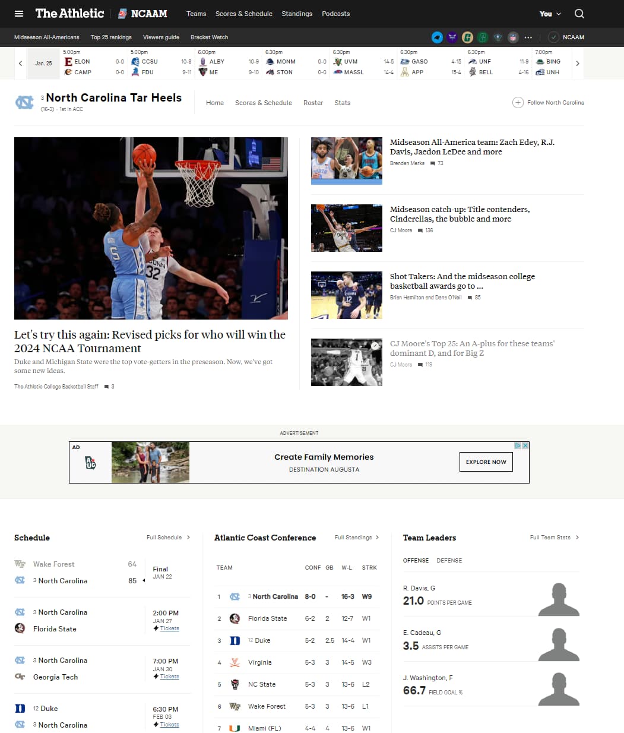The width and height of the screenshot is (624, 733).
Task: Click the Florida State logo in standings
Action: coord(235,618)
